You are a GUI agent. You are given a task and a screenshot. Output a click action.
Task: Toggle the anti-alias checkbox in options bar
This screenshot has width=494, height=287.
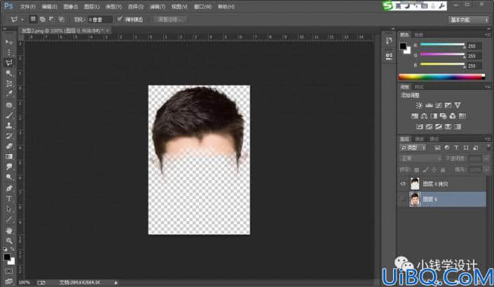coord(119,19)
